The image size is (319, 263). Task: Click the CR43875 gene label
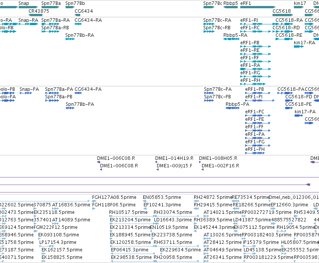(x=39, y=11)
